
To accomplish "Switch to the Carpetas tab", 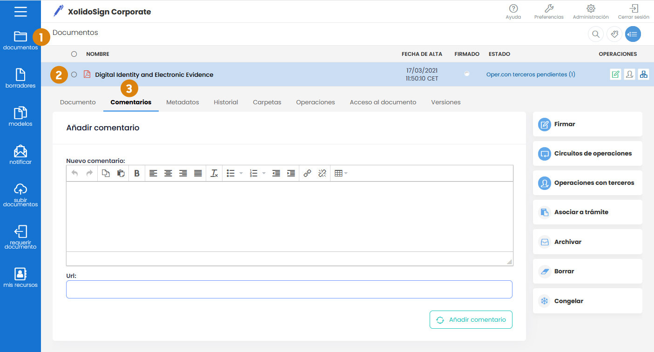I will click(267, 102).
